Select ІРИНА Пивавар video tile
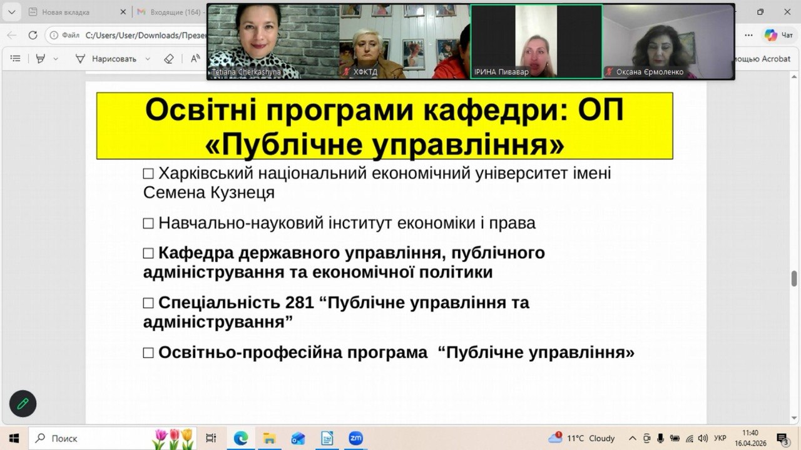 (536, 41)
